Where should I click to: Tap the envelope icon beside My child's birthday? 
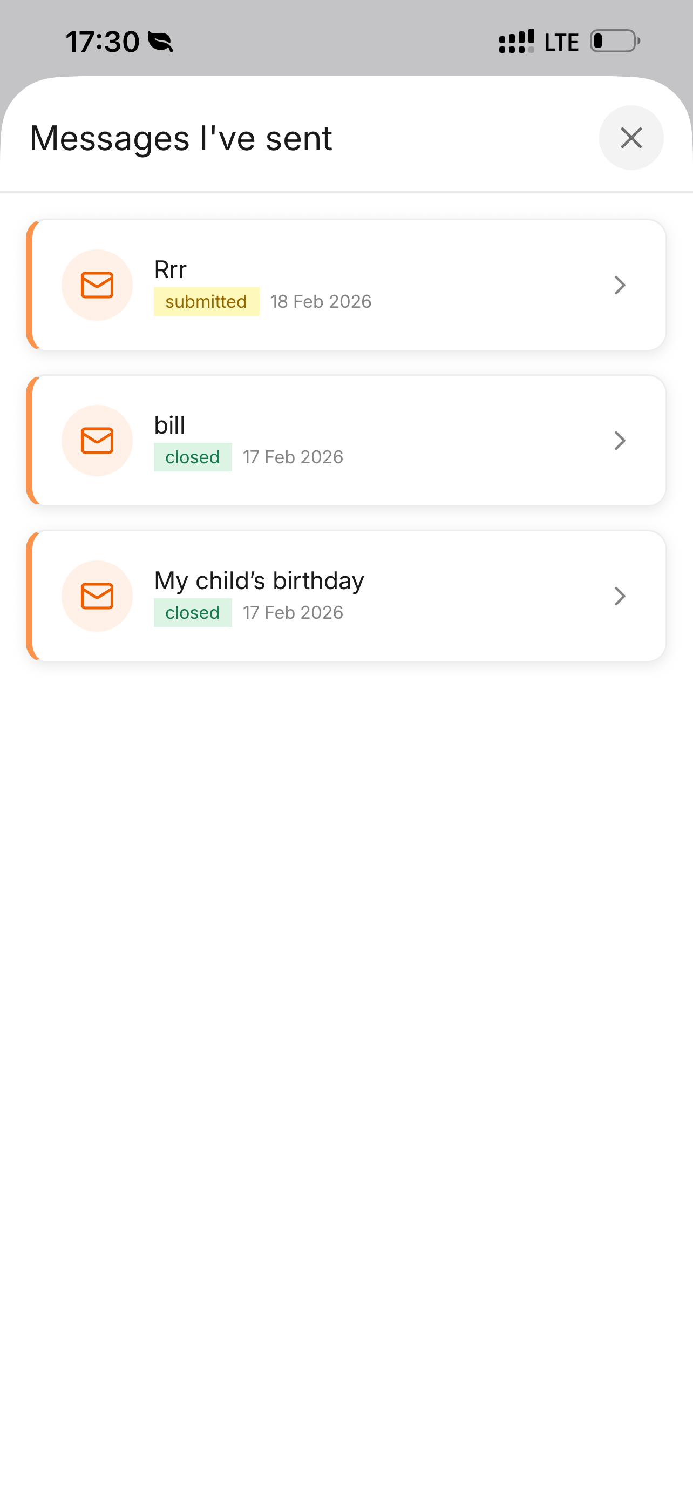point(97,596)
